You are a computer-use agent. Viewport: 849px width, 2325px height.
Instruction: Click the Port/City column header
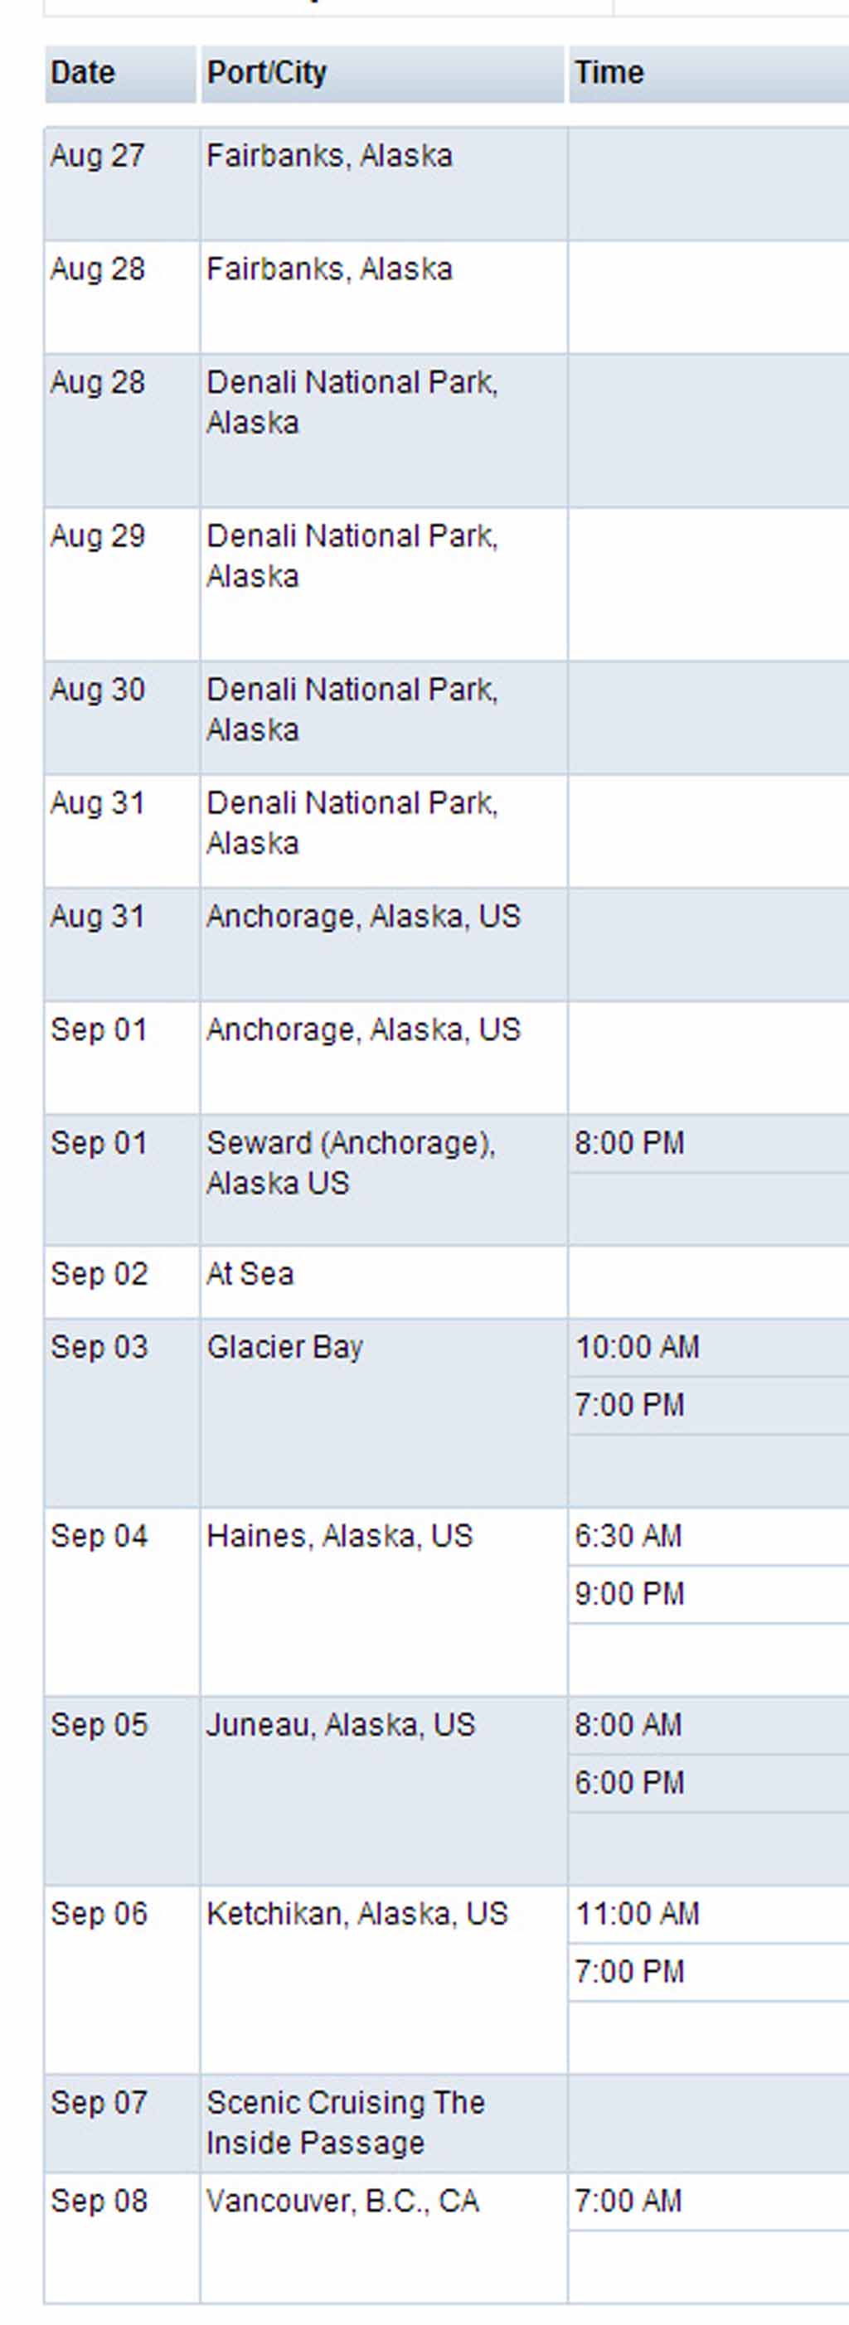(382, 73)
